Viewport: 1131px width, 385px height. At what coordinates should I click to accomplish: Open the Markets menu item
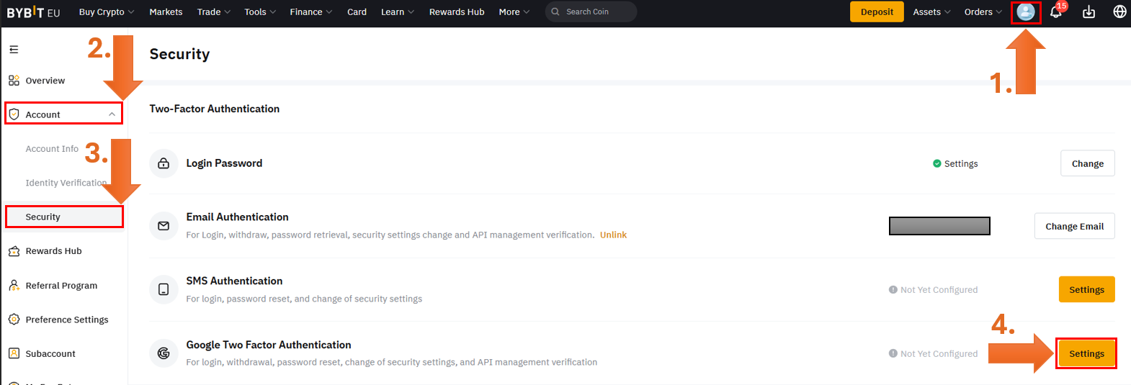pos(166,12)
